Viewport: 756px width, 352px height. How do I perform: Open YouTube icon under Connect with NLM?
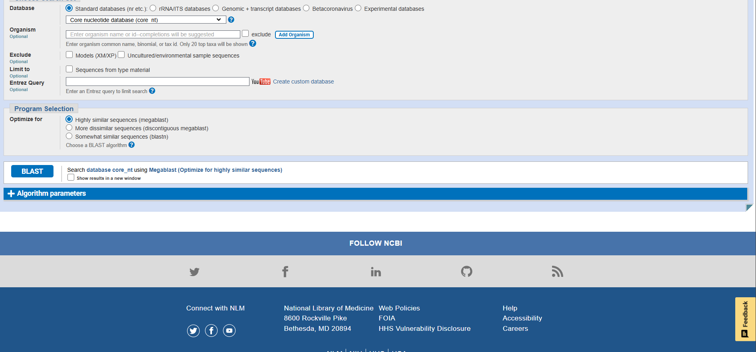(x=229, y=331)
